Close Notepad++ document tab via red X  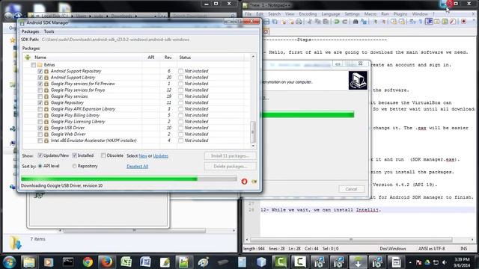(x=266, y=31)
